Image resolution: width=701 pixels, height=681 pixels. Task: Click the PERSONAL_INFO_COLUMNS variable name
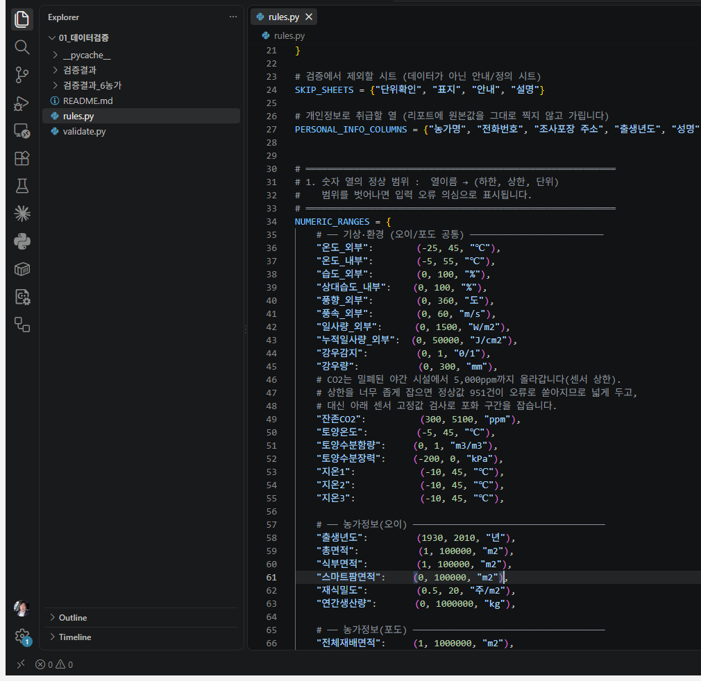(x=351, y=130)
